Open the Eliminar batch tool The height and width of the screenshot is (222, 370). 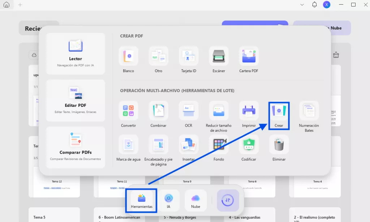coord(279,148)
